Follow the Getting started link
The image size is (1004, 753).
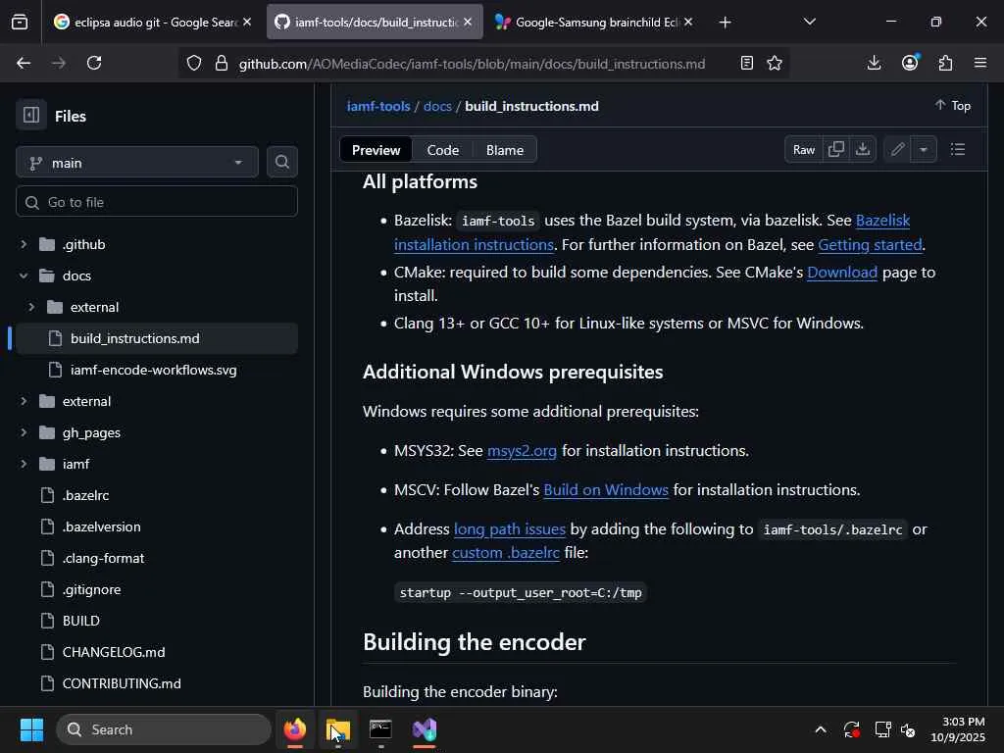coord(870,244)
